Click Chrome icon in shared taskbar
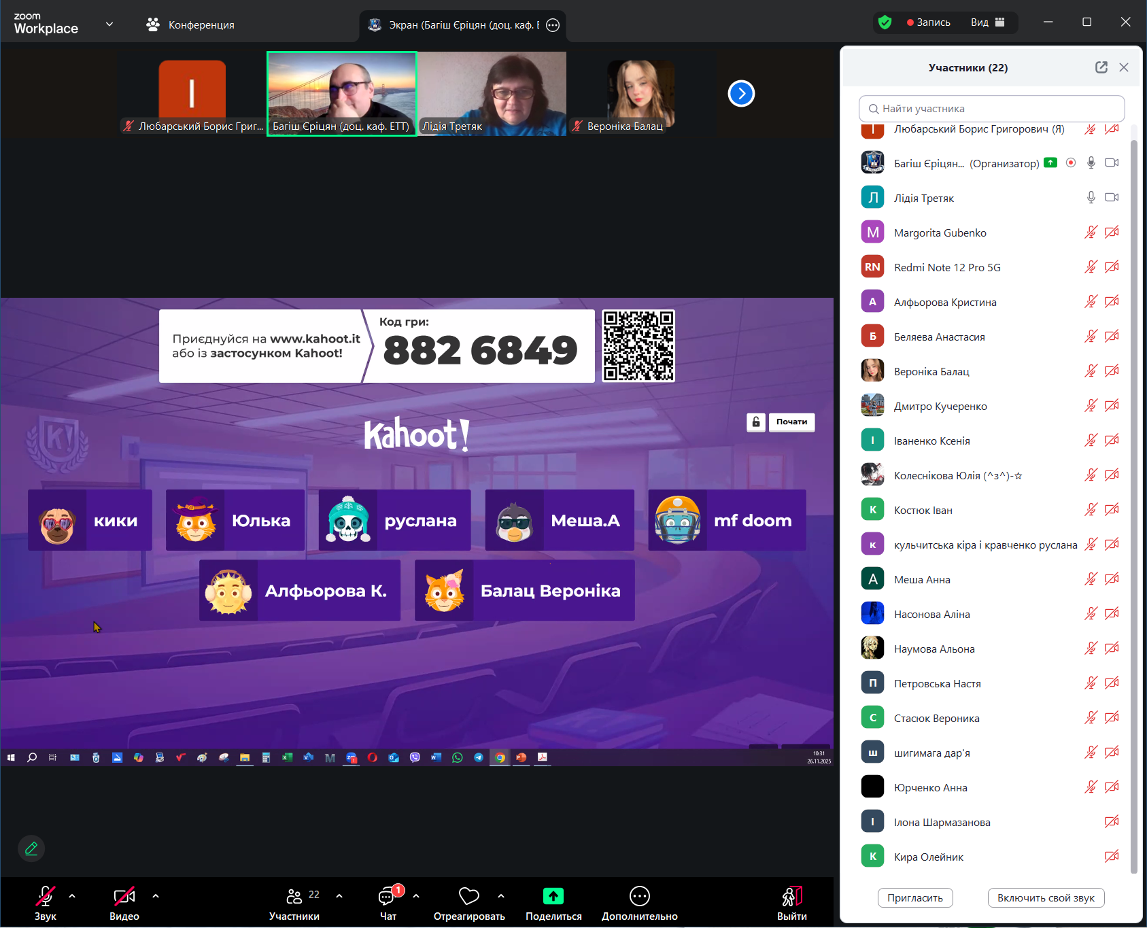 500,757
